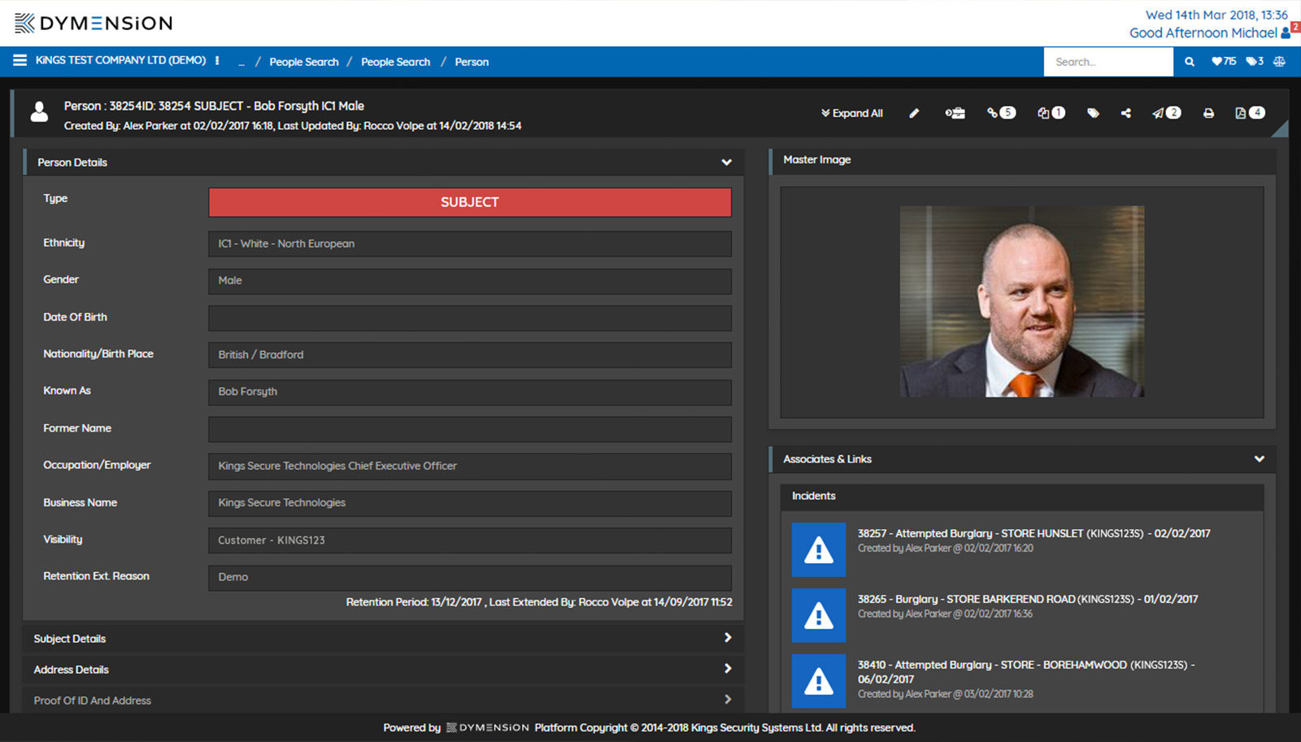Click the Ethnicity field
Screen dimensions: 1301x742
[x=470, y=244]
